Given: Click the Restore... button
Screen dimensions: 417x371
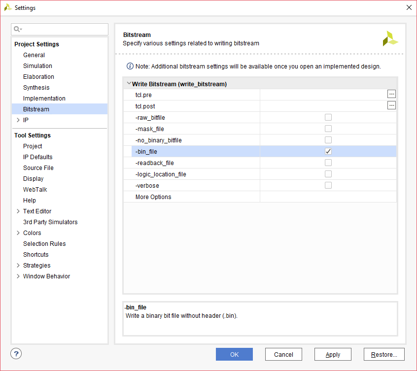Looking at the screenshot, I should (x=384, y=354).
